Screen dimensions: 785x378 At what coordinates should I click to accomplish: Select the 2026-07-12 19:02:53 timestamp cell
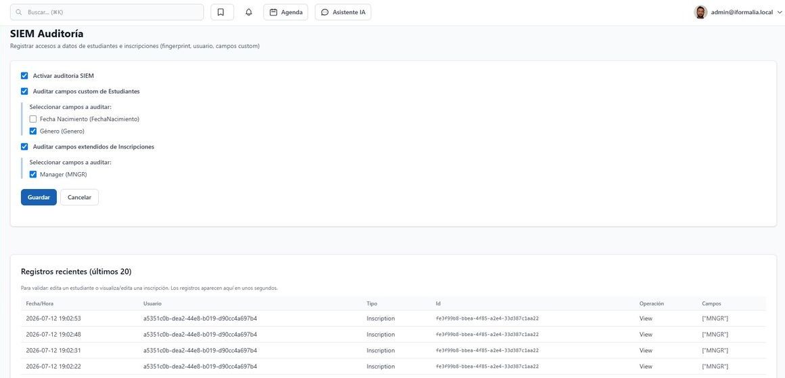click(x=53, y=318)
